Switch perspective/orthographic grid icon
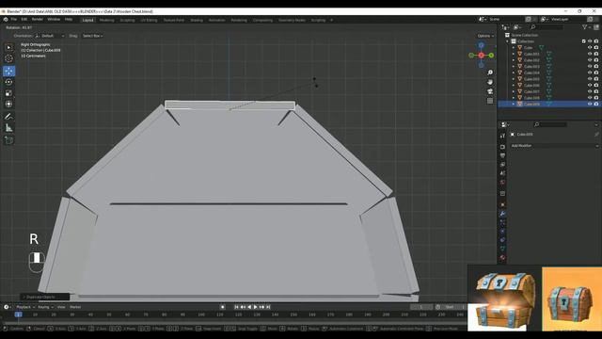This screenshot has width=602, height=339. point(490,101)
